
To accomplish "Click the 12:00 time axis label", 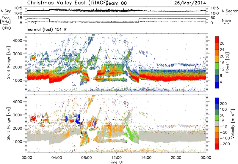I will pos(116,158).
